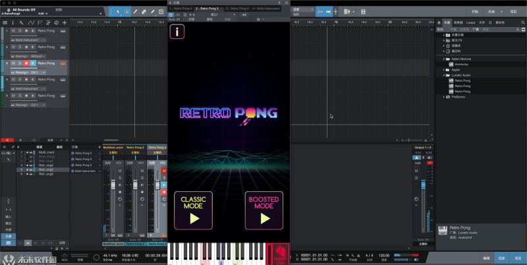The height and width of the screenshot is (265, 527).
Task: Adjust Retro Pong 2 channel volume fader
Action: click(x=135, y=185)
